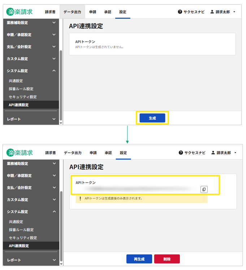Select セキュリティ設定 in the upper sidebar

tap(23, 97)
